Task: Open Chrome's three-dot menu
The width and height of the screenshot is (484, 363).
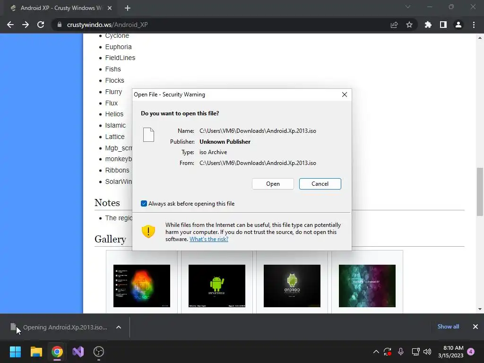Action: (474, 25)
